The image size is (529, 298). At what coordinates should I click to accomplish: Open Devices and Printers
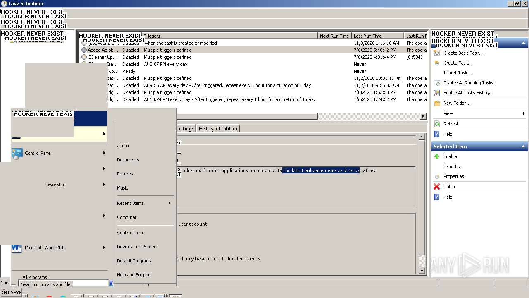(137, 247)
